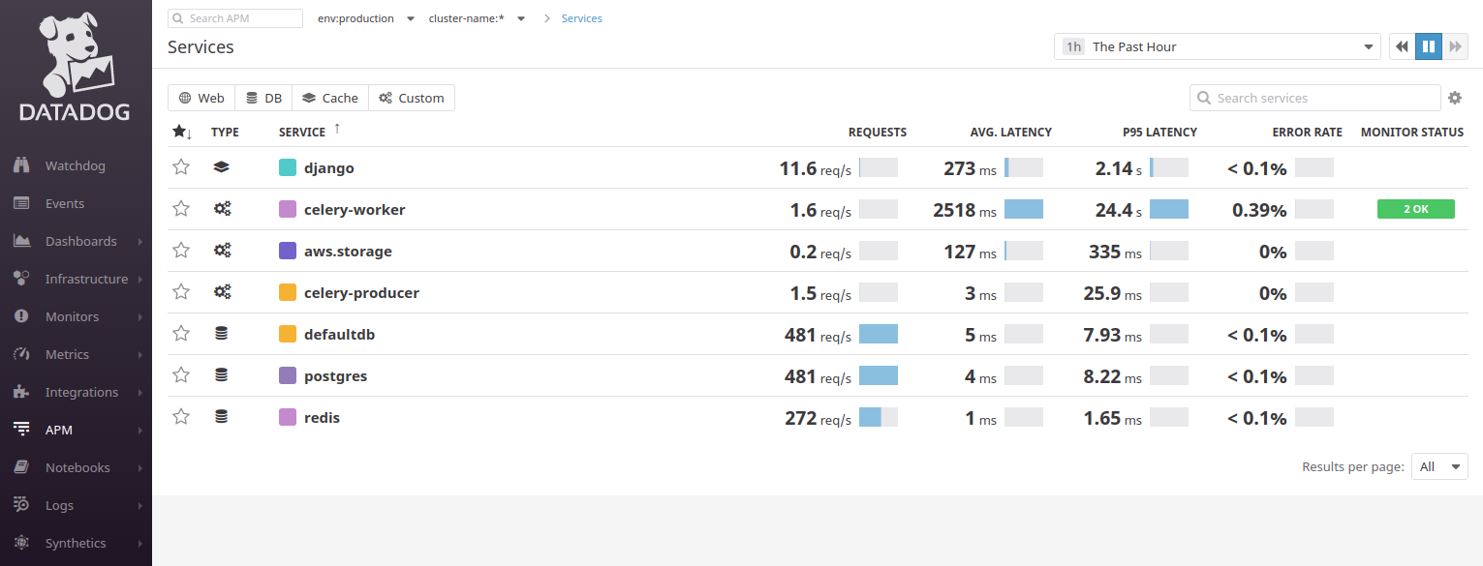Sort table by SERVICE column
1483x566 pixels.
click(302, 132)
